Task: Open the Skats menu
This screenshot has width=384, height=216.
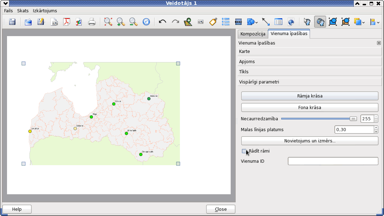Action: [23, 11]
